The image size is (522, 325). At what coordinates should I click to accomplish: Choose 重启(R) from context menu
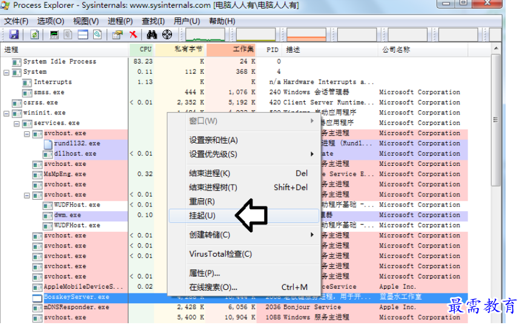pos(243,202)
